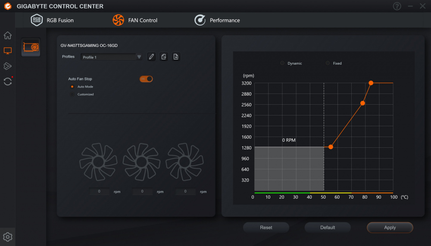Open the paper plane sidebar icon
The image size is (431, 246).
pos(8,66)
